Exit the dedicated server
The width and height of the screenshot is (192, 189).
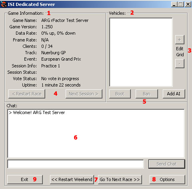click(25, 179)
